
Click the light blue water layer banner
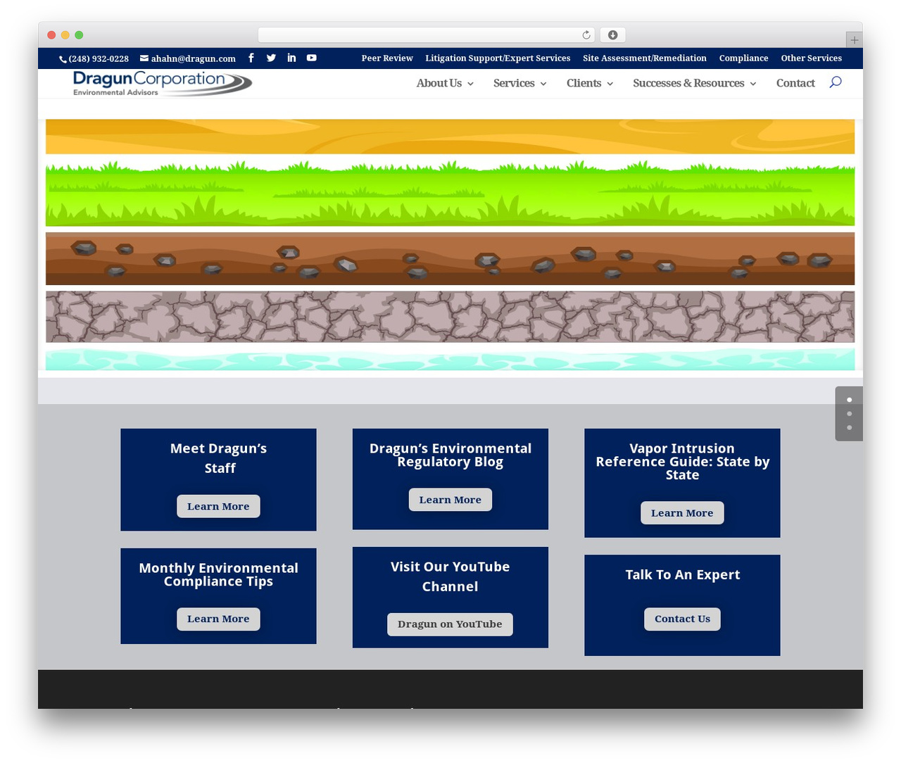point(450,360)
